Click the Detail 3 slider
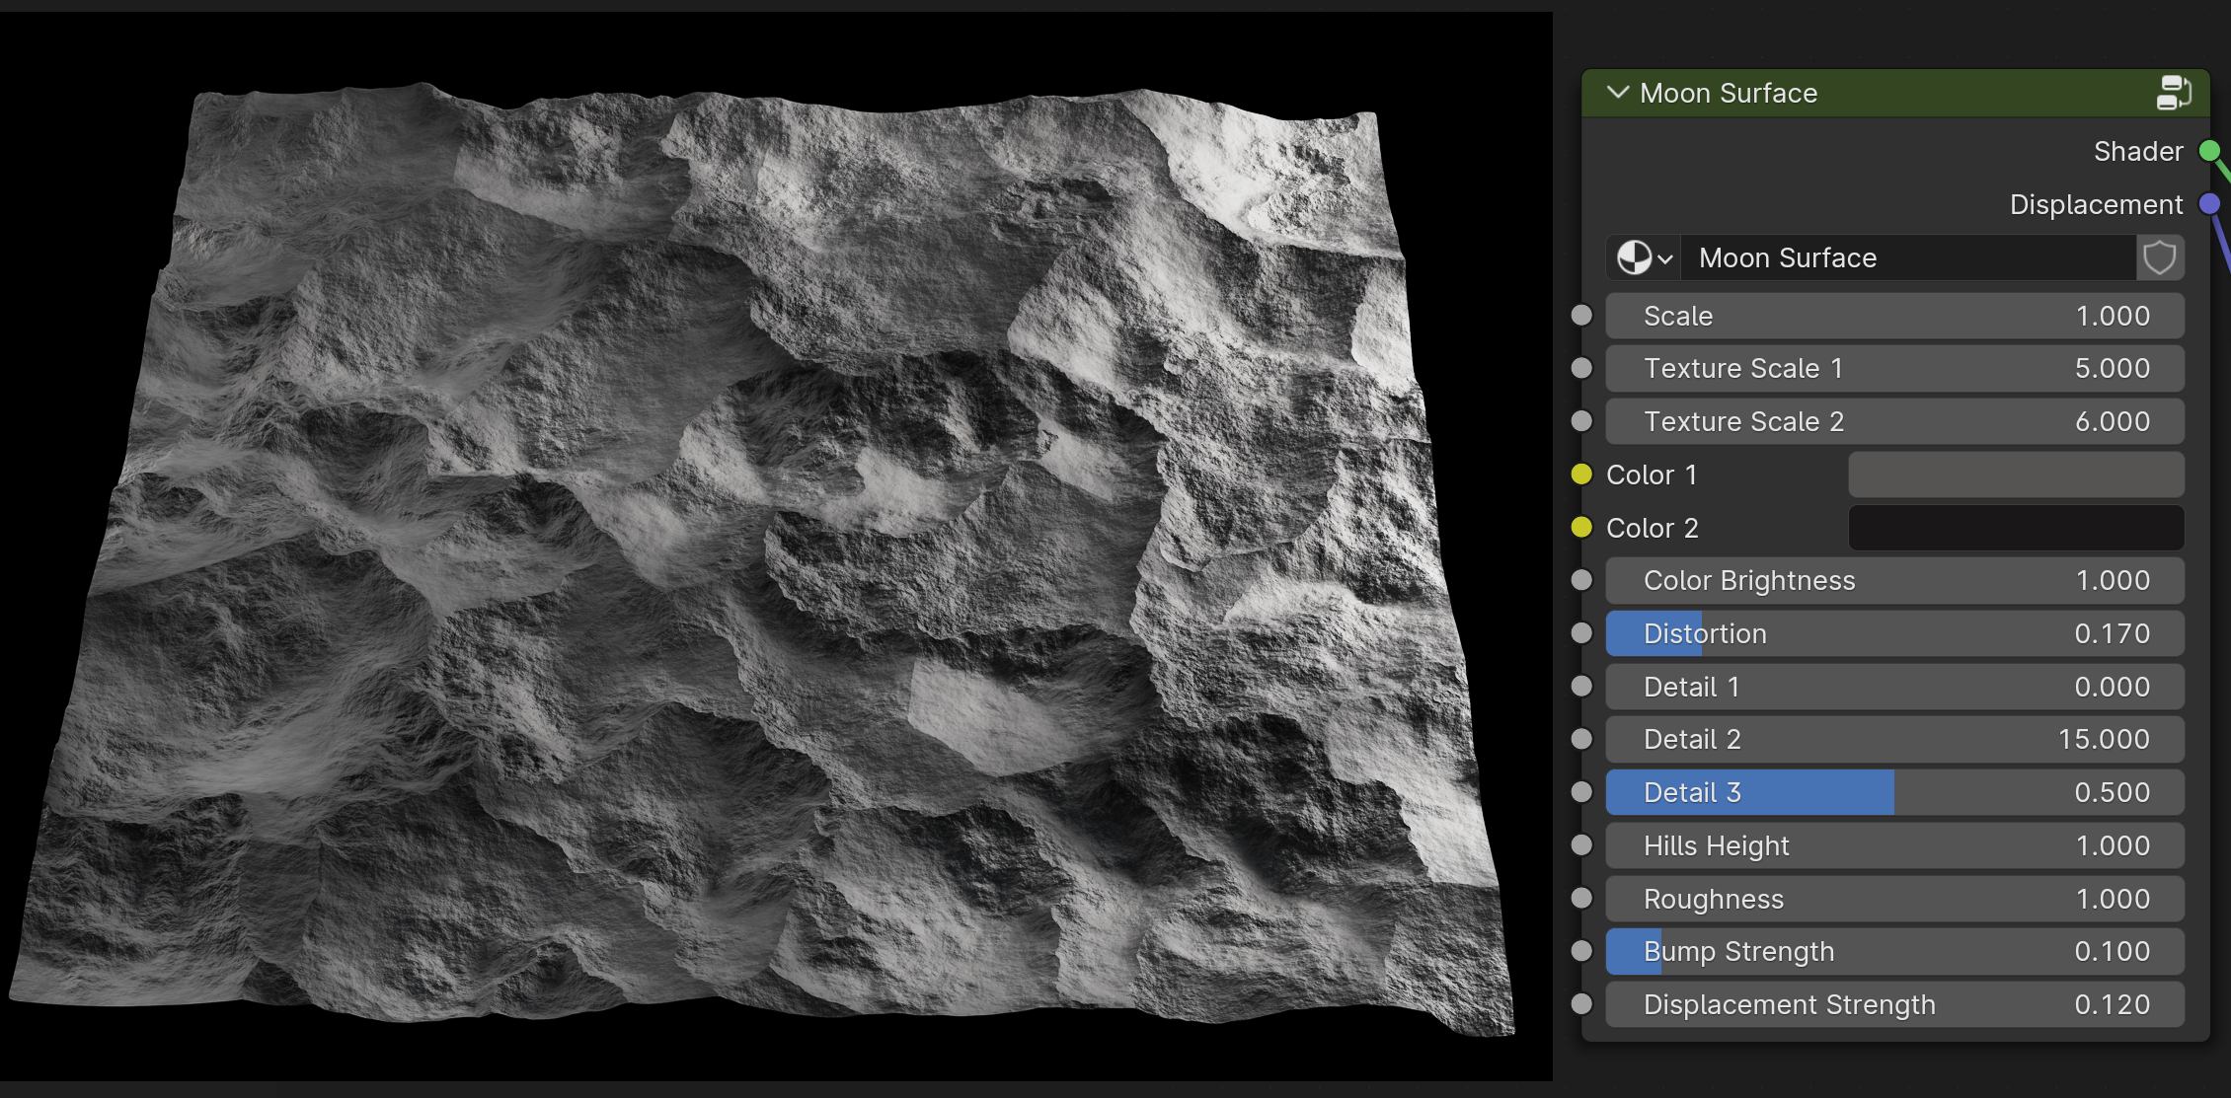 1893,792
